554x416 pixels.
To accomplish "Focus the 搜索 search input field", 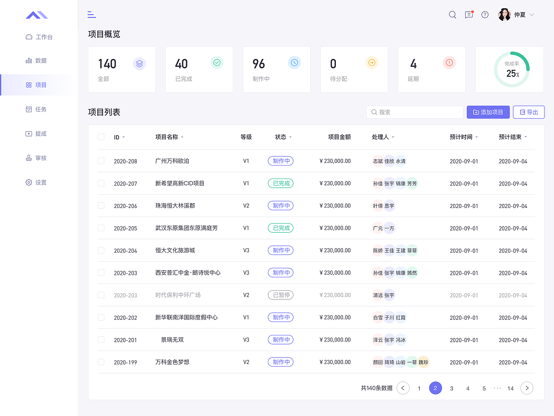I will (x=415, y=112).
